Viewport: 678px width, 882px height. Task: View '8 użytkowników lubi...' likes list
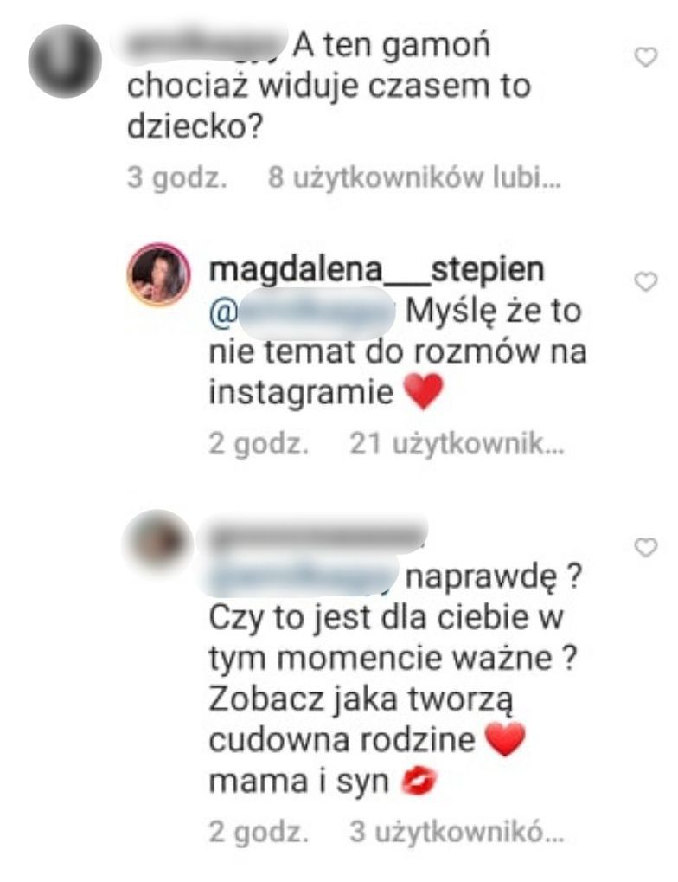pyautogui.click(x=414, y=177)
